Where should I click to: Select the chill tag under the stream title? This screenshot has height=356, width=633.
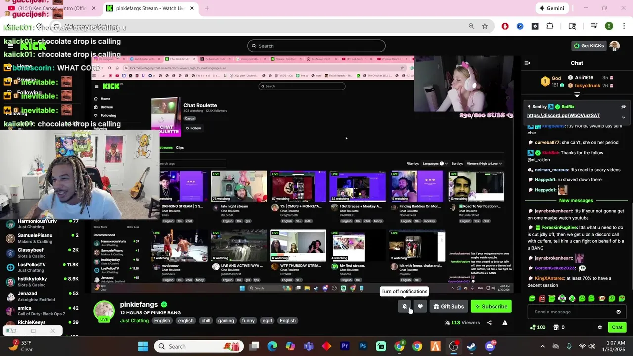(206, 321)
